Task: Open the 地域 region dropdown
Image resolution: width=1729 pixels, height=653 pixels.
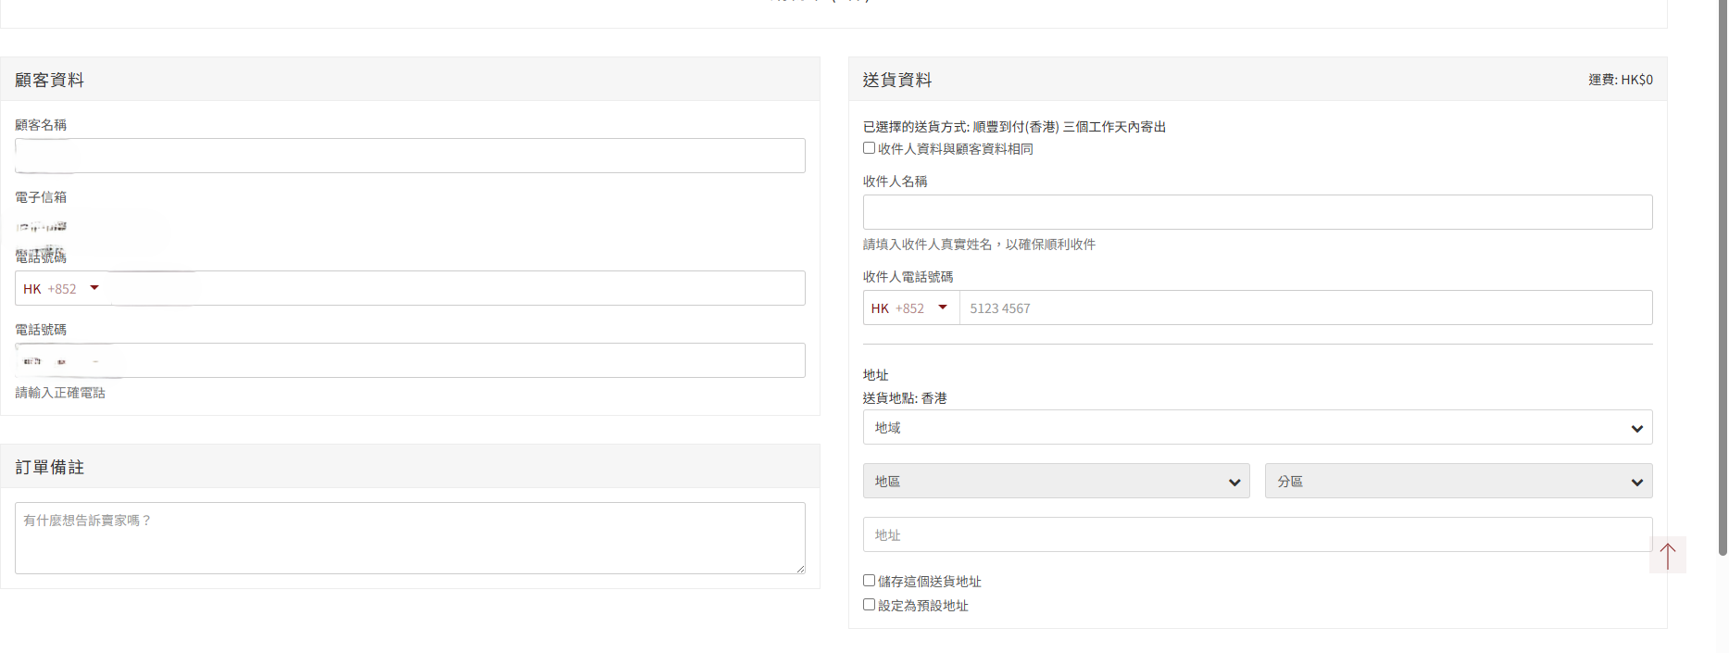Action: pos(1257,428)
